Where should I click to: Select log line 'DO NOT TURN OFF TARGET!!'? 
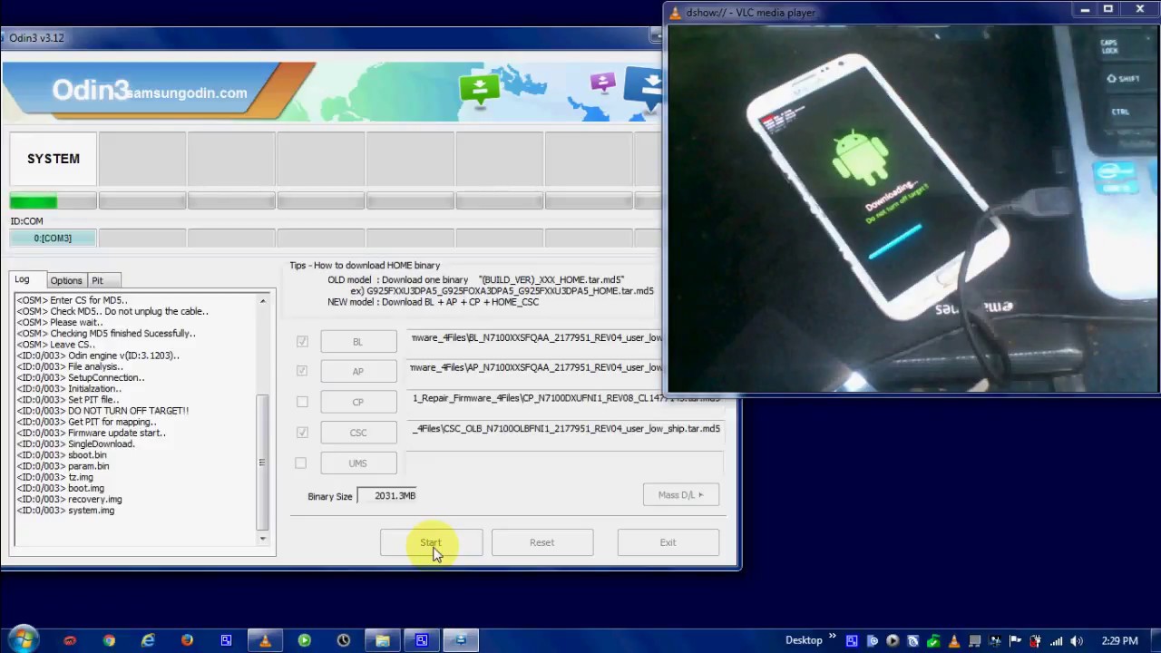[x=102, y=411]
